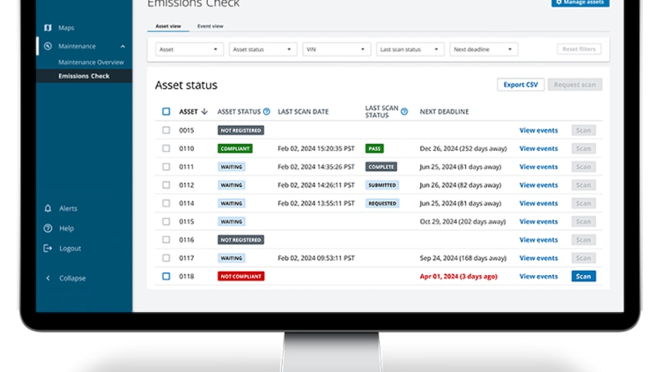Open the VIN filter dropdown
This screenshot has width=660, height=372.
pos(336,49)
